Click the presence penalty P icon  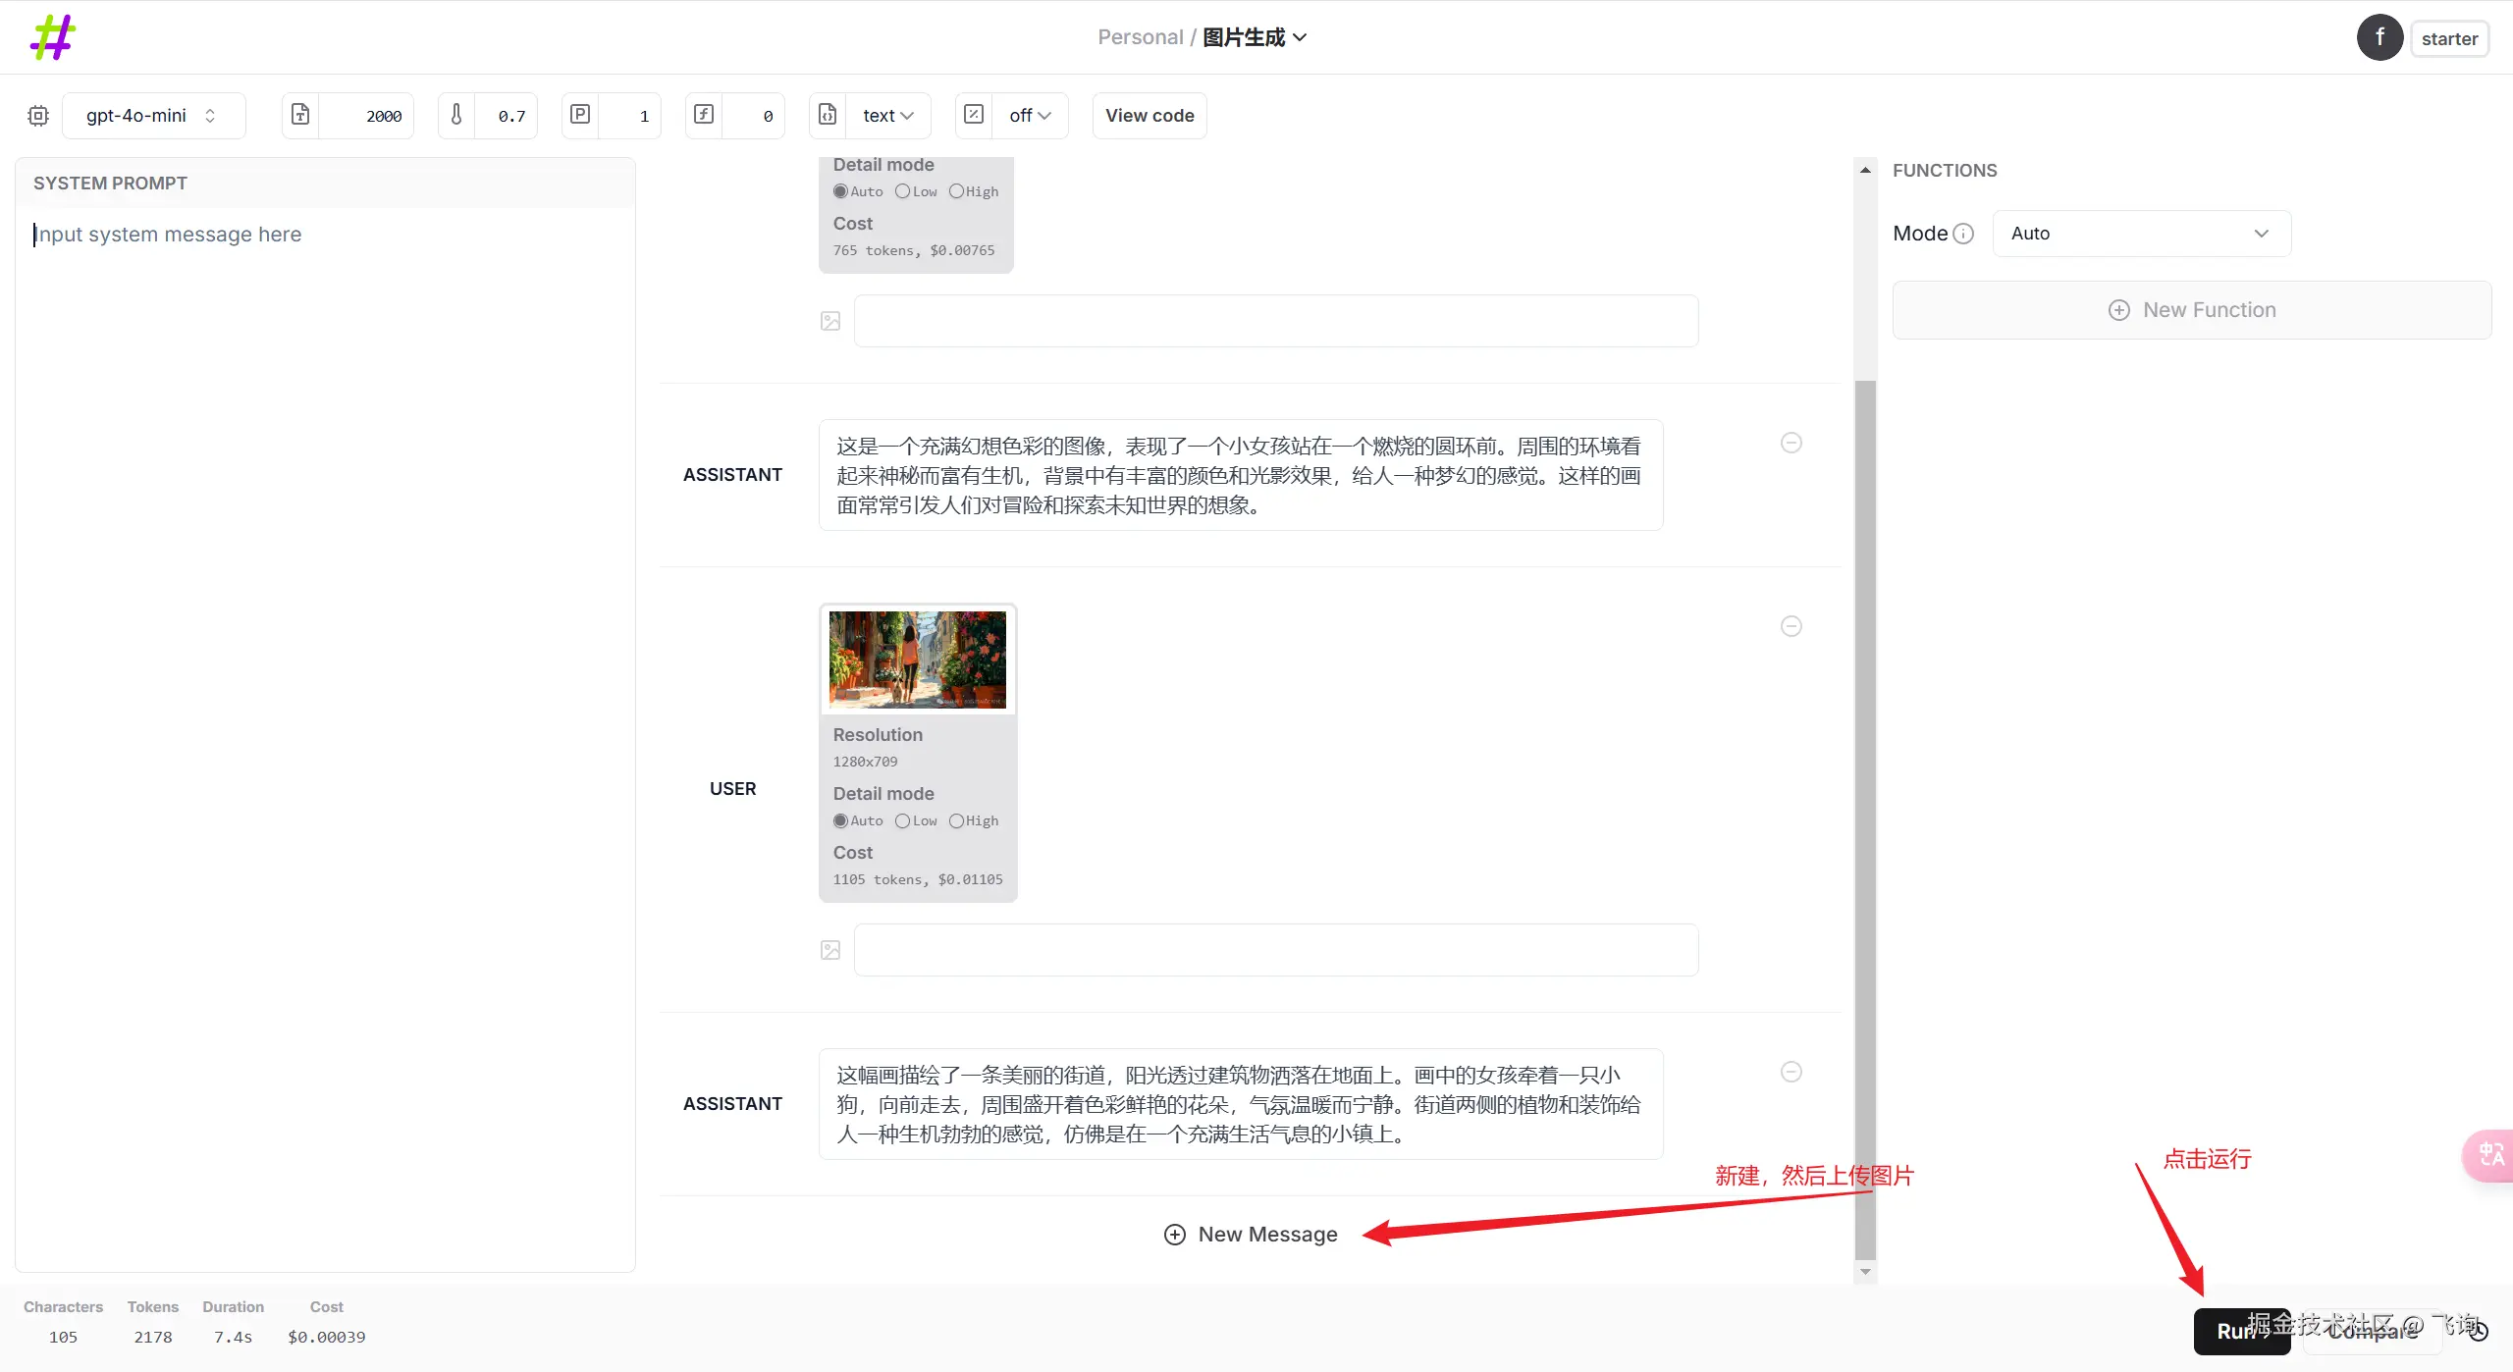[x=580, y=115]
